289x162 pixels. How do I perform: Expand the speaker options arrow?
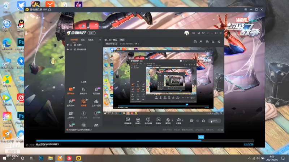tap(183, 120)
